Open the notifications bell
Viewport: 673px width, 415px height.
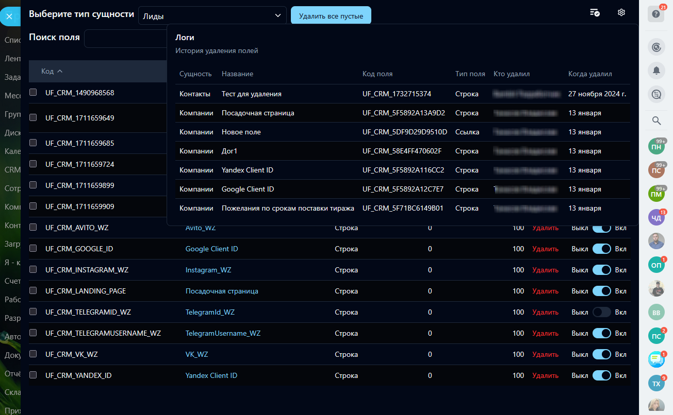[656, 71]
